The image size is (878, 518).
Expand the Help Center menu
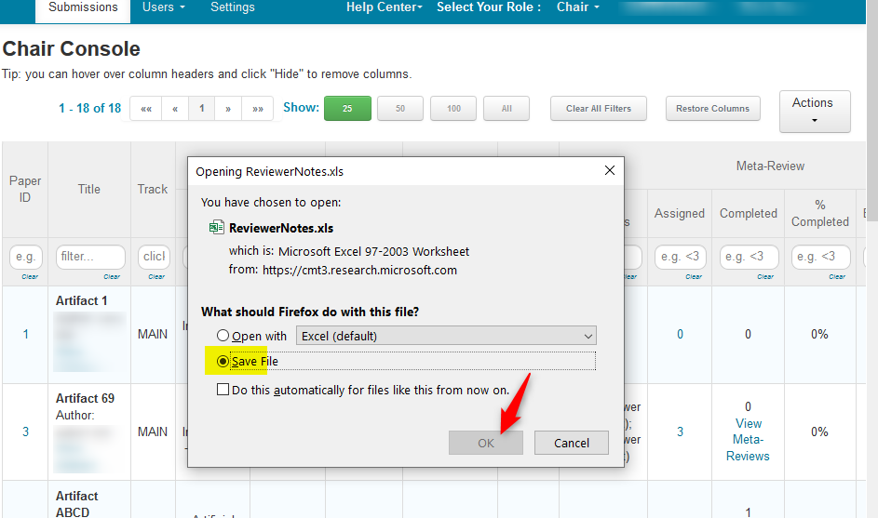coord(385,7)
